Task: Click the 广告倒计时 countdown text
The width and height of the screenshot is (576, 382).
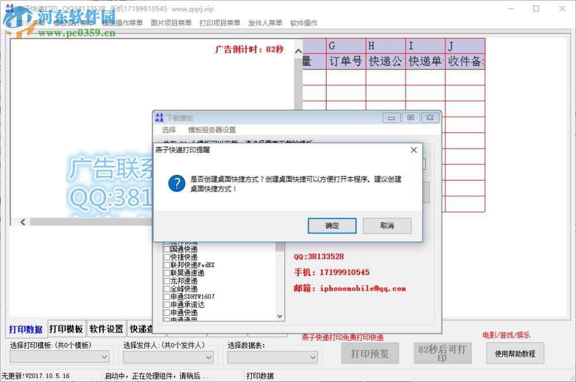Action: pos(249,49)
